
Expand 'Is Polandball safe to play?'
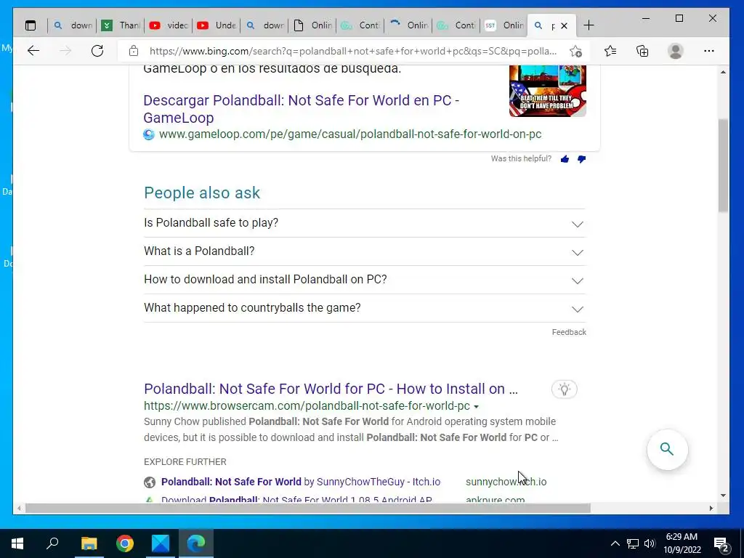click(x=365, y=223)
